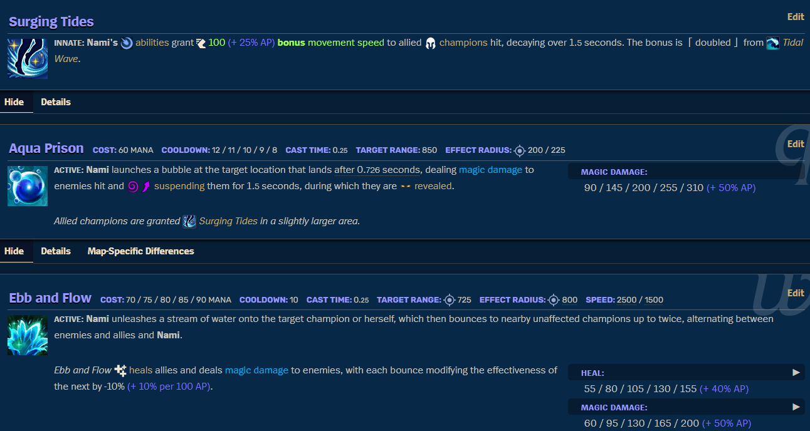Screen dimensions: 810x431
Task: Open the 'abilities' link in Surging Tides
Action: [x=152, y=43]
